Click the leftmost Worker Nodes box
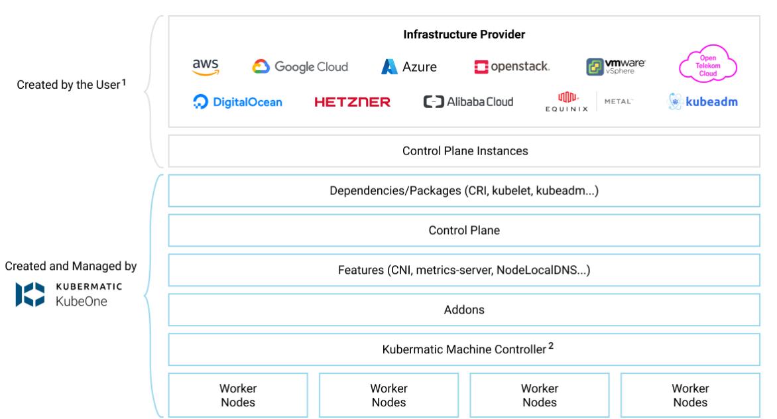The height and width of the screenshot is (419, 777). 238,395
